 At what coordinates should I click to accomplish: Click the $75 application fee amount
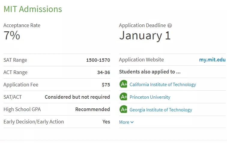tap(106, 85)
